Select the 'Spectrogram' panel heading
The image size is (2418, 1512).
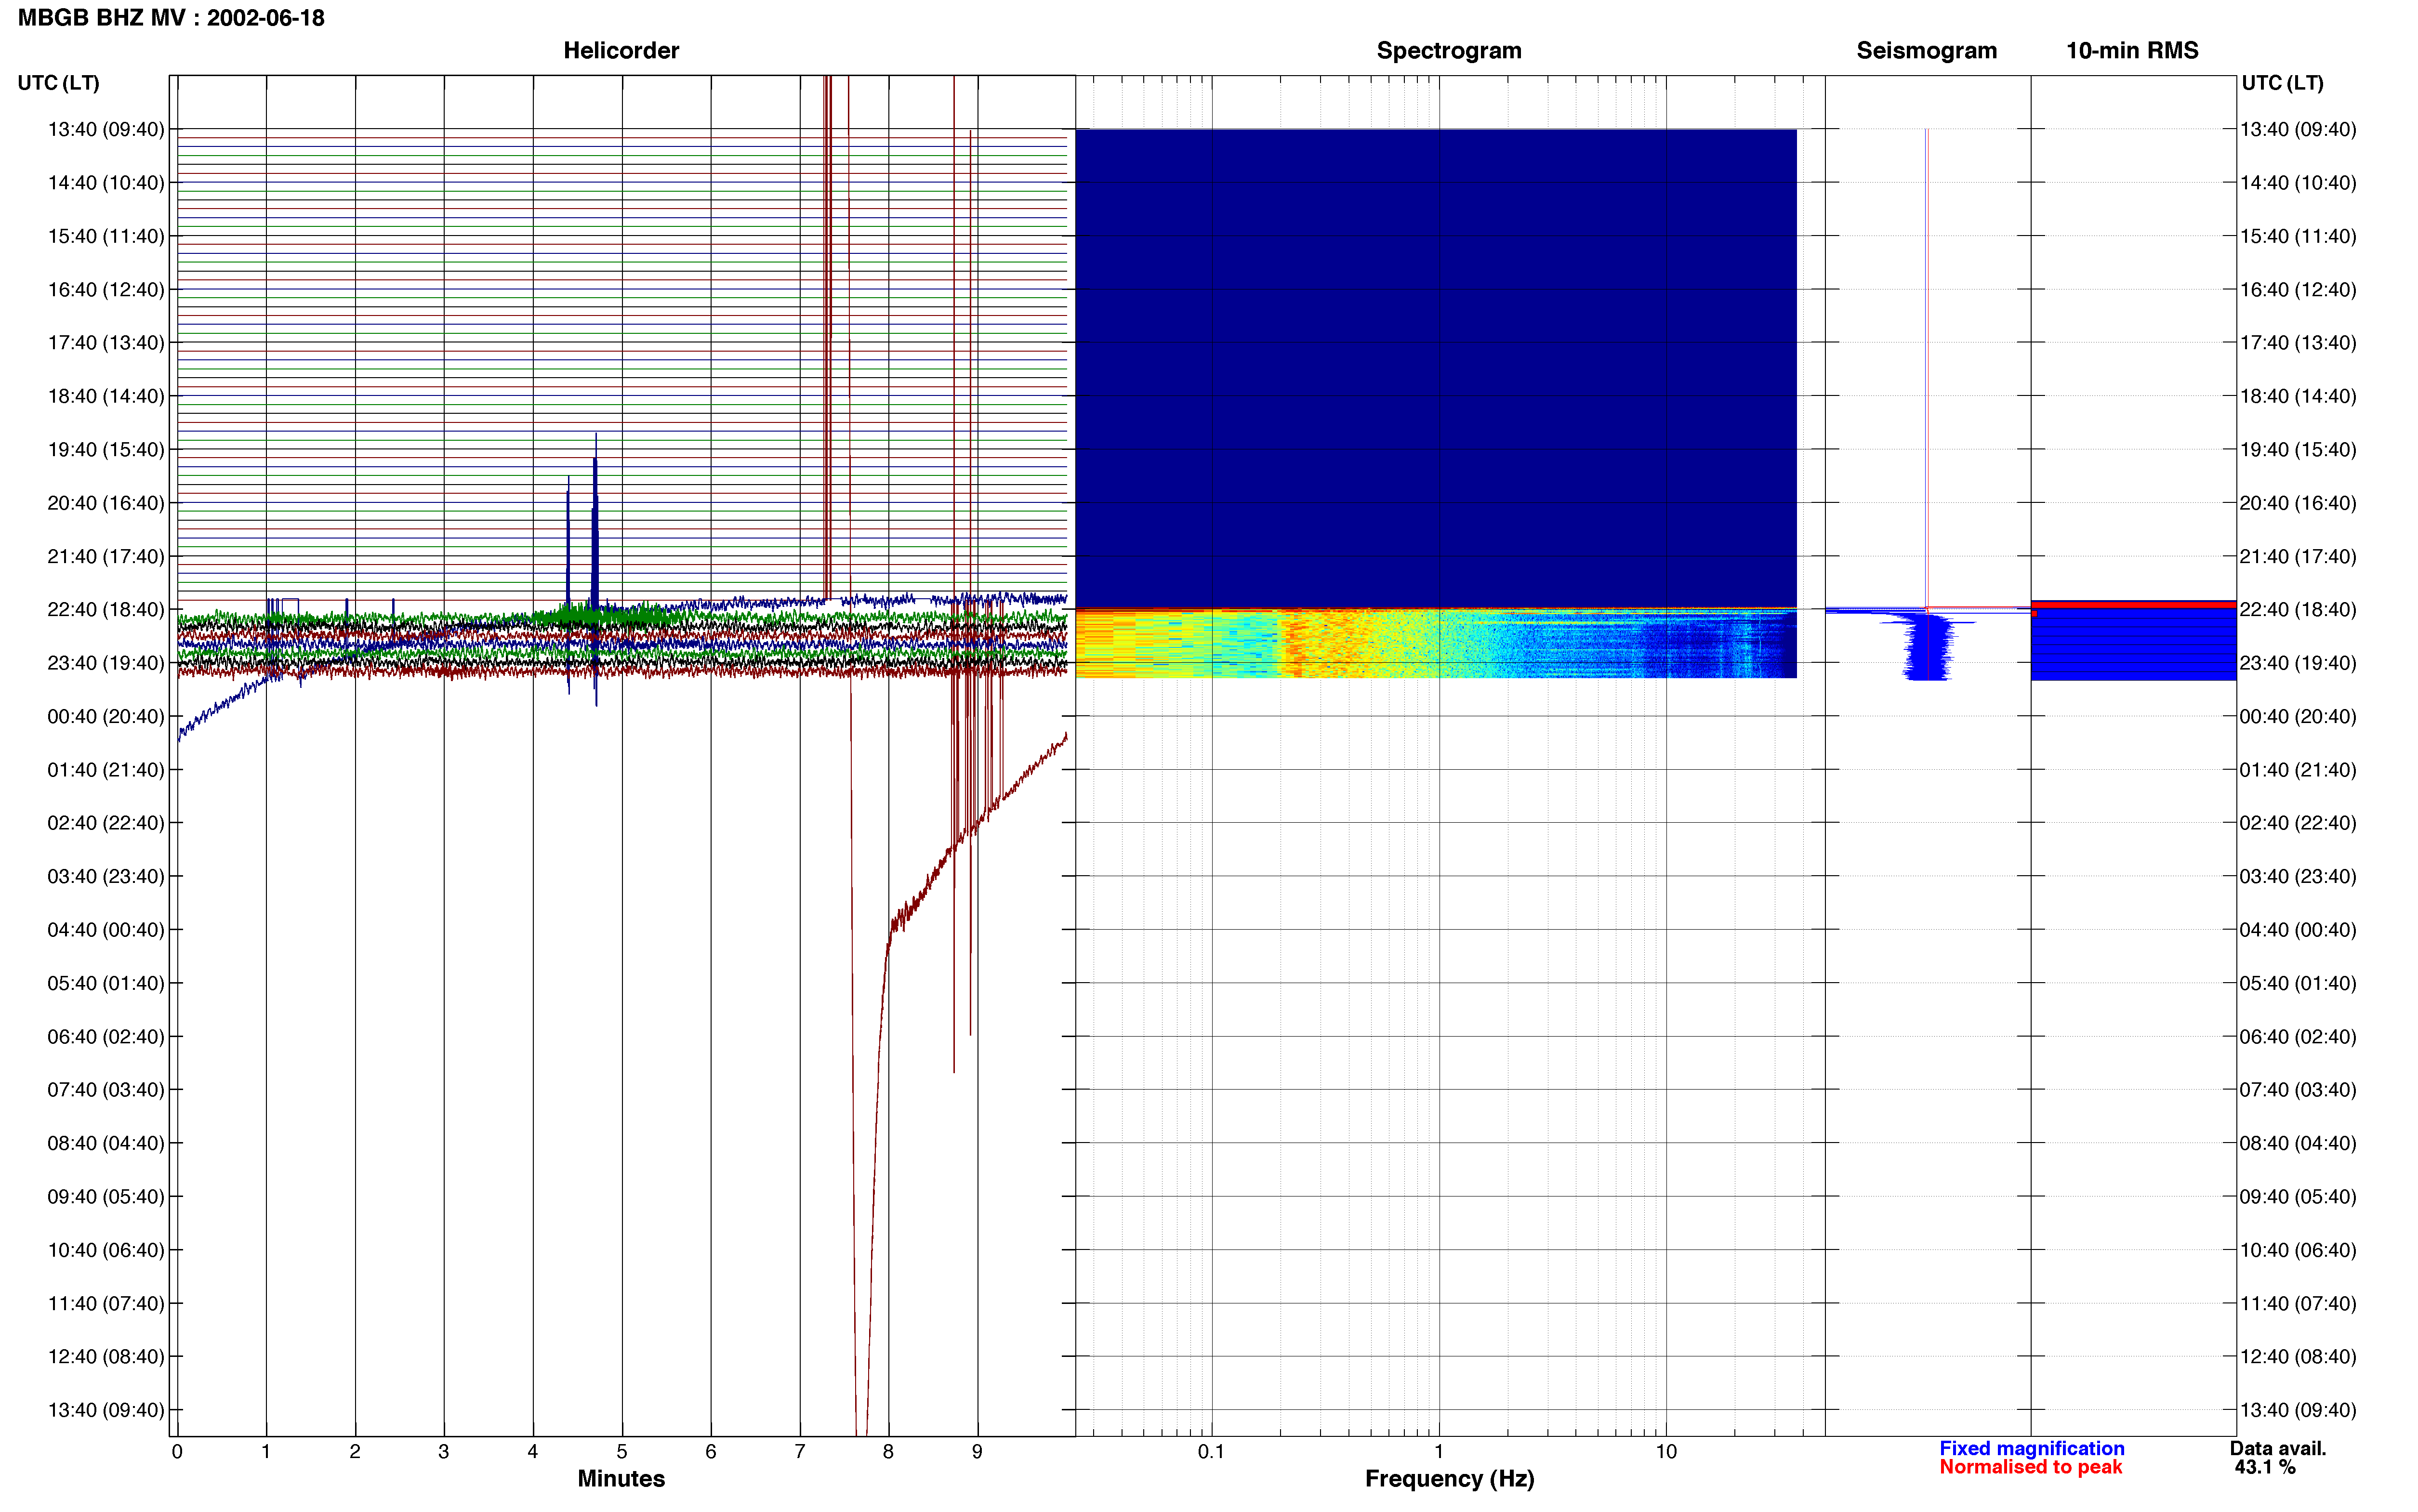pyautogui.click(x=1449, y=51)
